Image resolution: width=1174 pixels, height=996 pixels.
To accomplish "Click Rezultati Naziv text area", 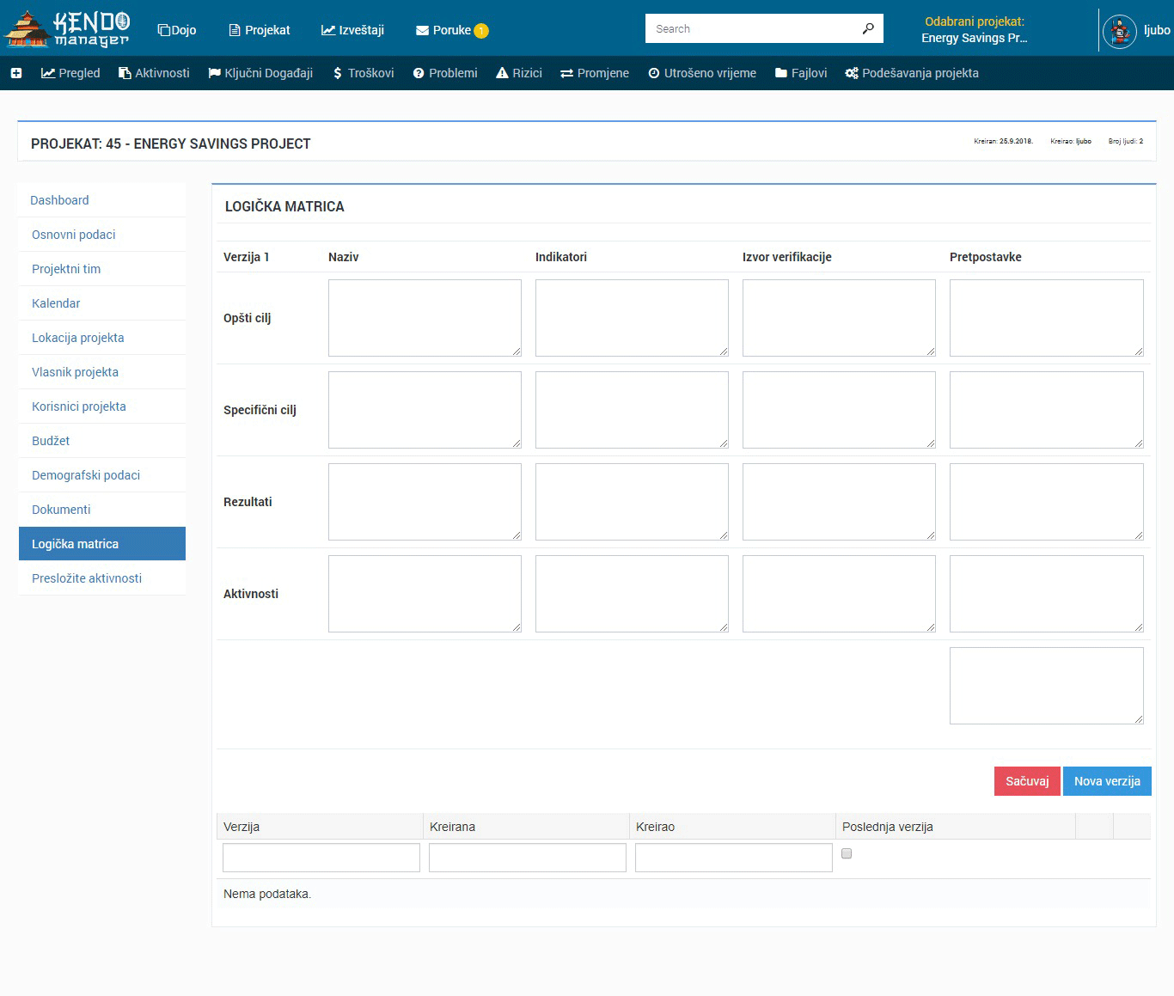I will pos(425,502).
